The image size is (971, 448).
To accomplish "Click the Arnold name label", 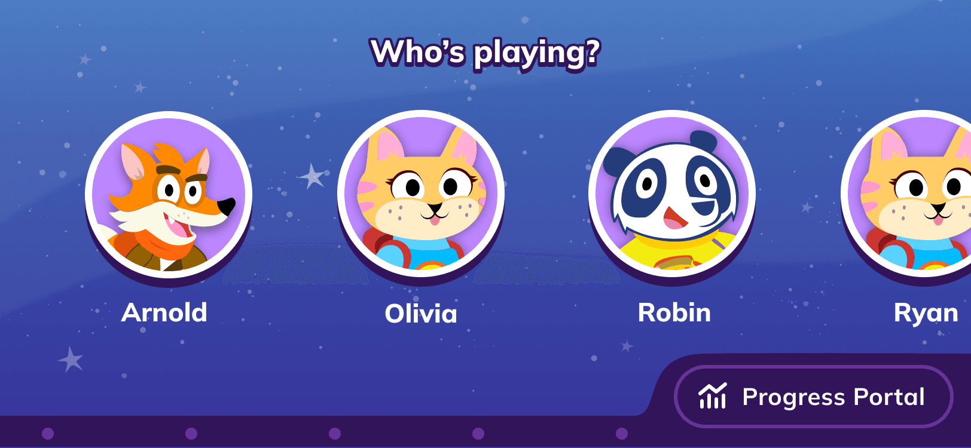I will tap(164, 312).
